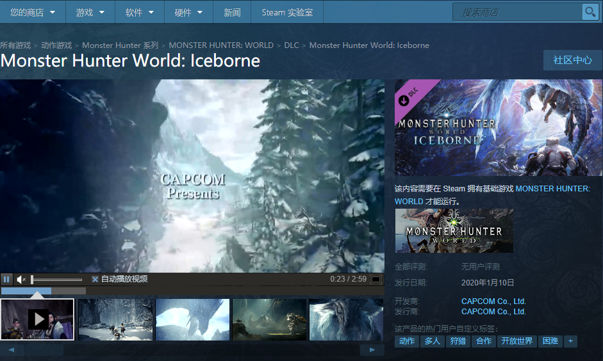603x361 pixels.
Task: Select the trailer video thumbnail with play icon
Action: [x=37, y=319]
